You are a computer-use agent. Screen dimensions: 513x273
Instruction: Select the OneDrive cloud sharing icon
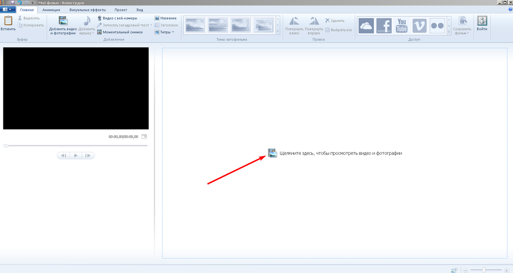click(367, 25)
